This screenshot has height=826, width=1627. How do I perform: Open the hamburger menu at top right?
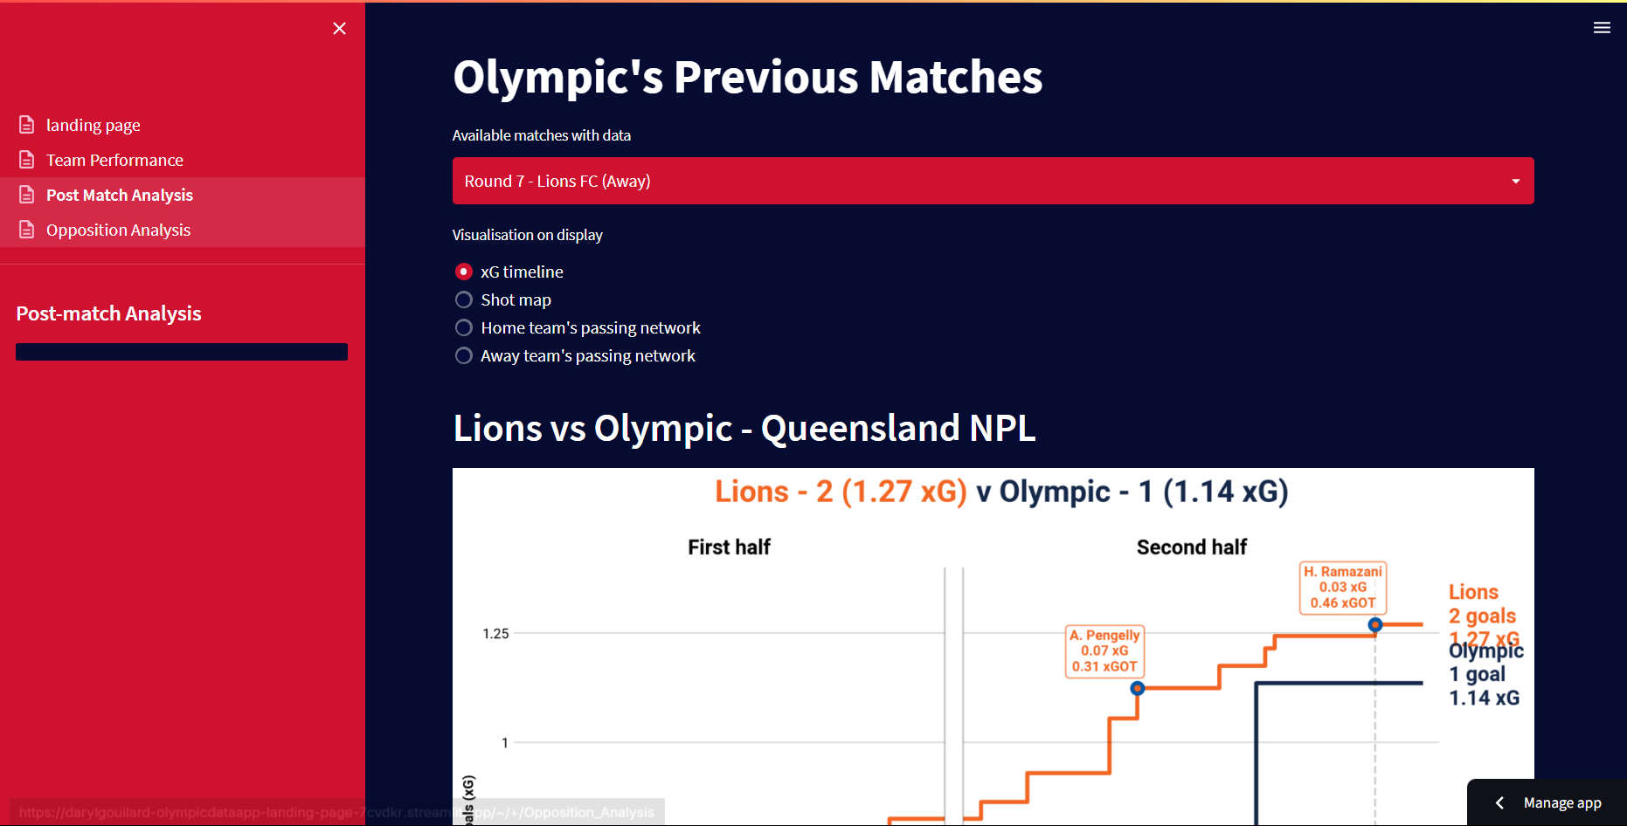(1602, 27)
